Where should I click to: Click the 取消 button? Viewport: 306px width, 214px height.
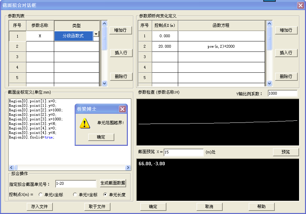click(209, 207)
